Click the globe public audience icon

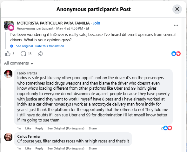88,29
